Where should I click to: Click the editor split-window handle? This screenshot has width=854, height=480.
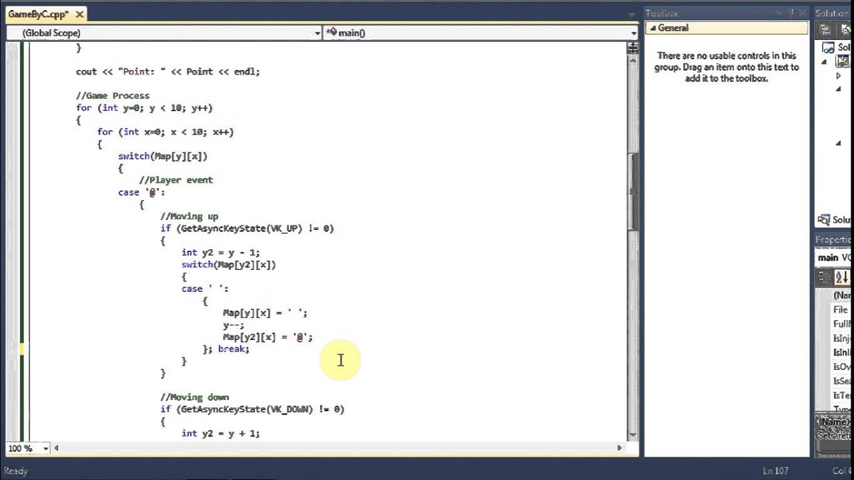[632, 47]
